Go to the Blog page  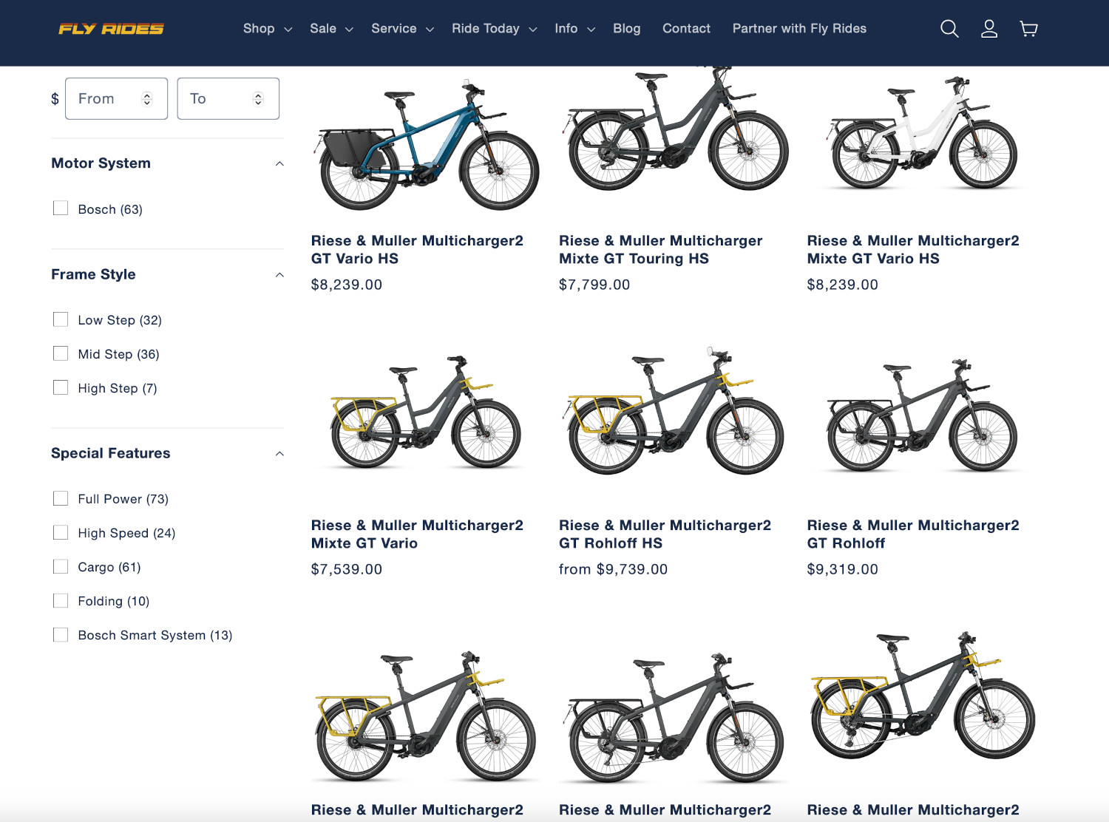626,29
